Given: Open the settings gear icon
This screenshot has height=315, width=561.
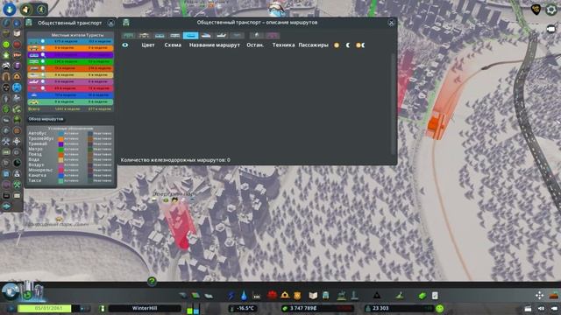Looking at the screenshot, I should click(551, 10).
